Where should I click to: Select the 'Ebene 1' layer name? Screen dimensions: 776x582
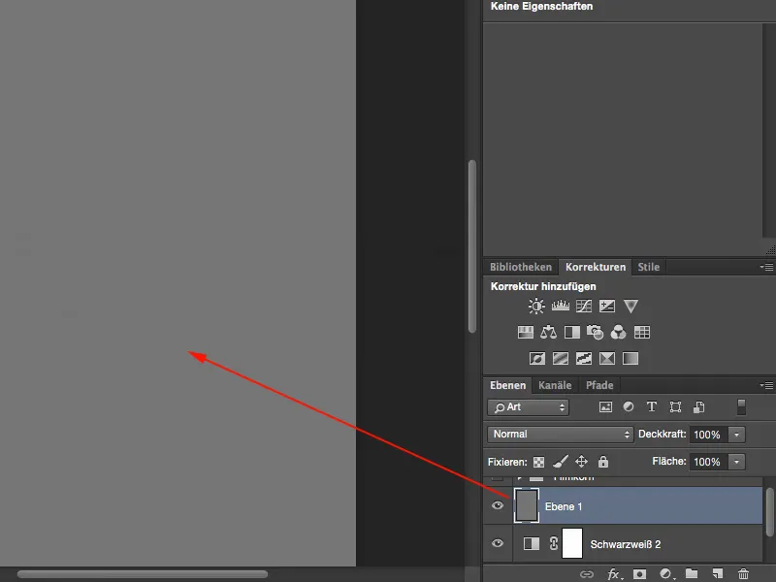(x=564, y=506)
